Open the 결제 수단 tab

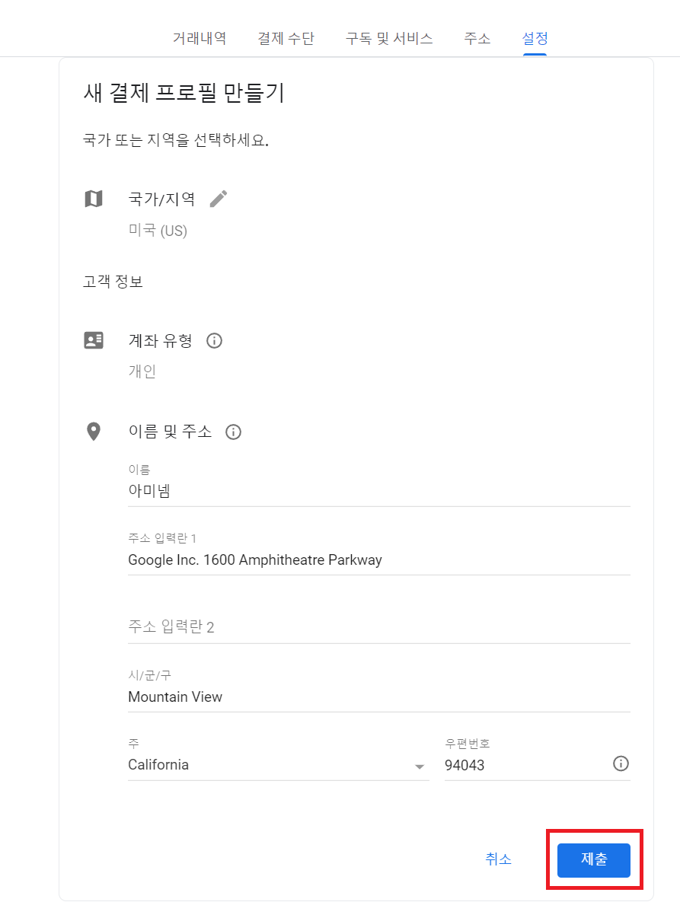click(x=286, y=38)
